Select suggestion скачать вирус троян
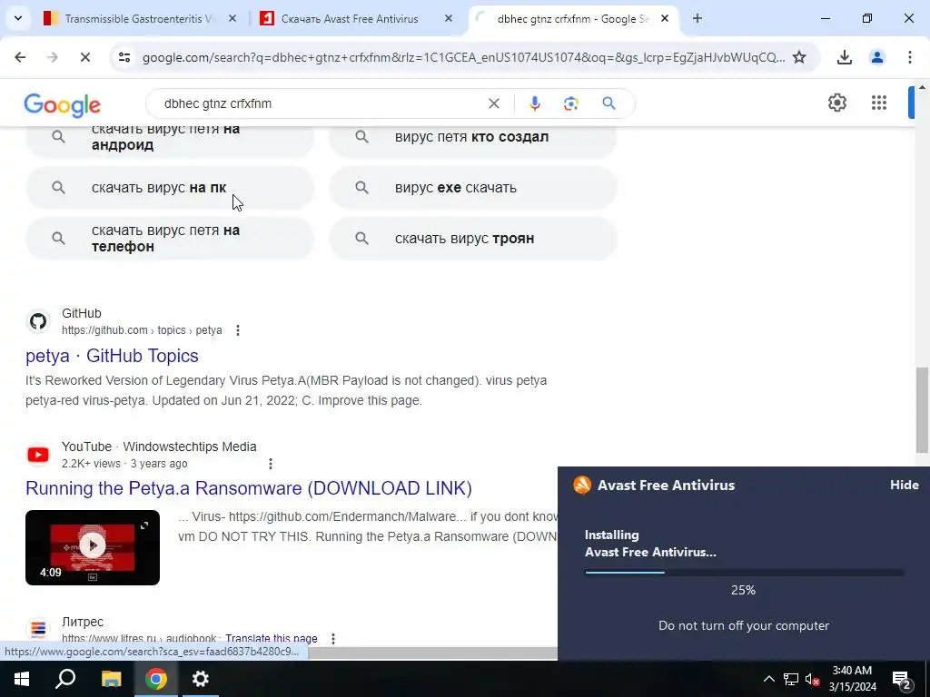Image resolution: width=930 pixels, height=697 pixels. (473, 239)
